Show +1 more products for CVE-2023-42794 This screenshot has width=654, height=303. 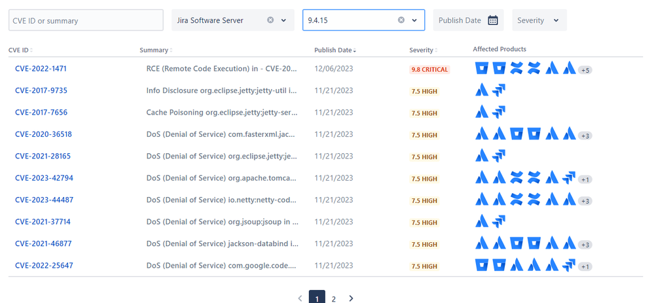585,179
